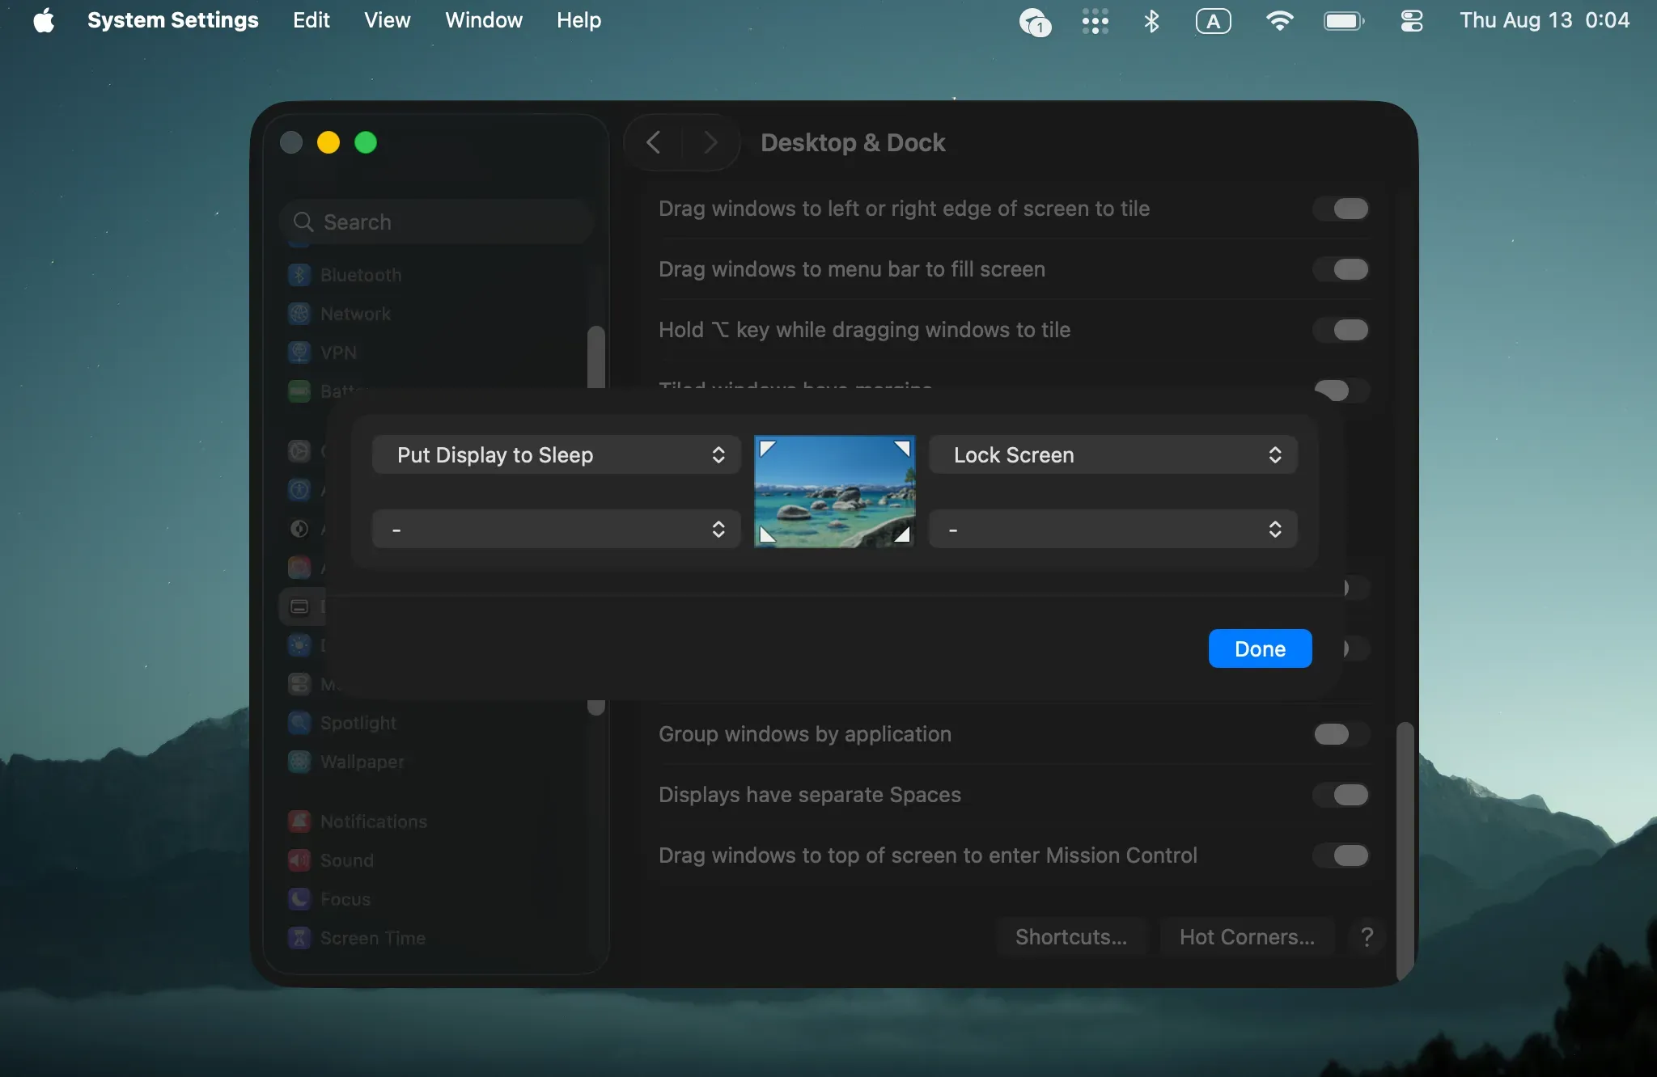This screenshot has width=1657, height=1077.
Task: Open the Edit menu
Action: [311, 20]
